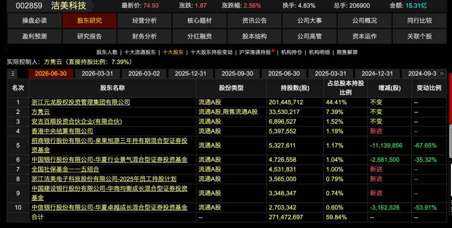
Task: Open the list view icon beside date tabs
Action: (12, 74)
